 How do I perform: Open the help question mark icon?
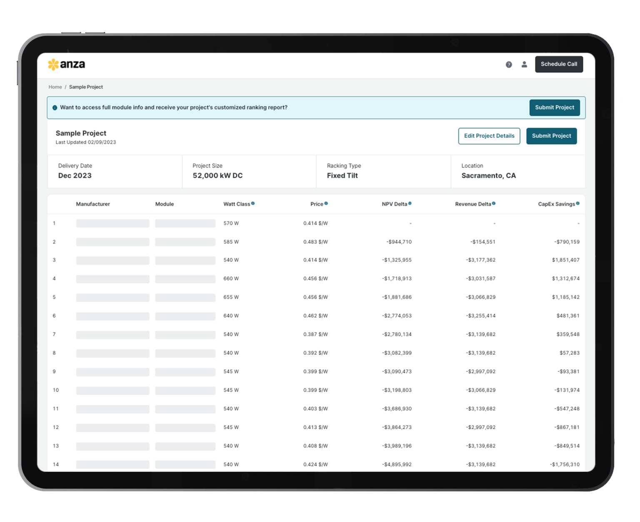(x=509, y=64)
